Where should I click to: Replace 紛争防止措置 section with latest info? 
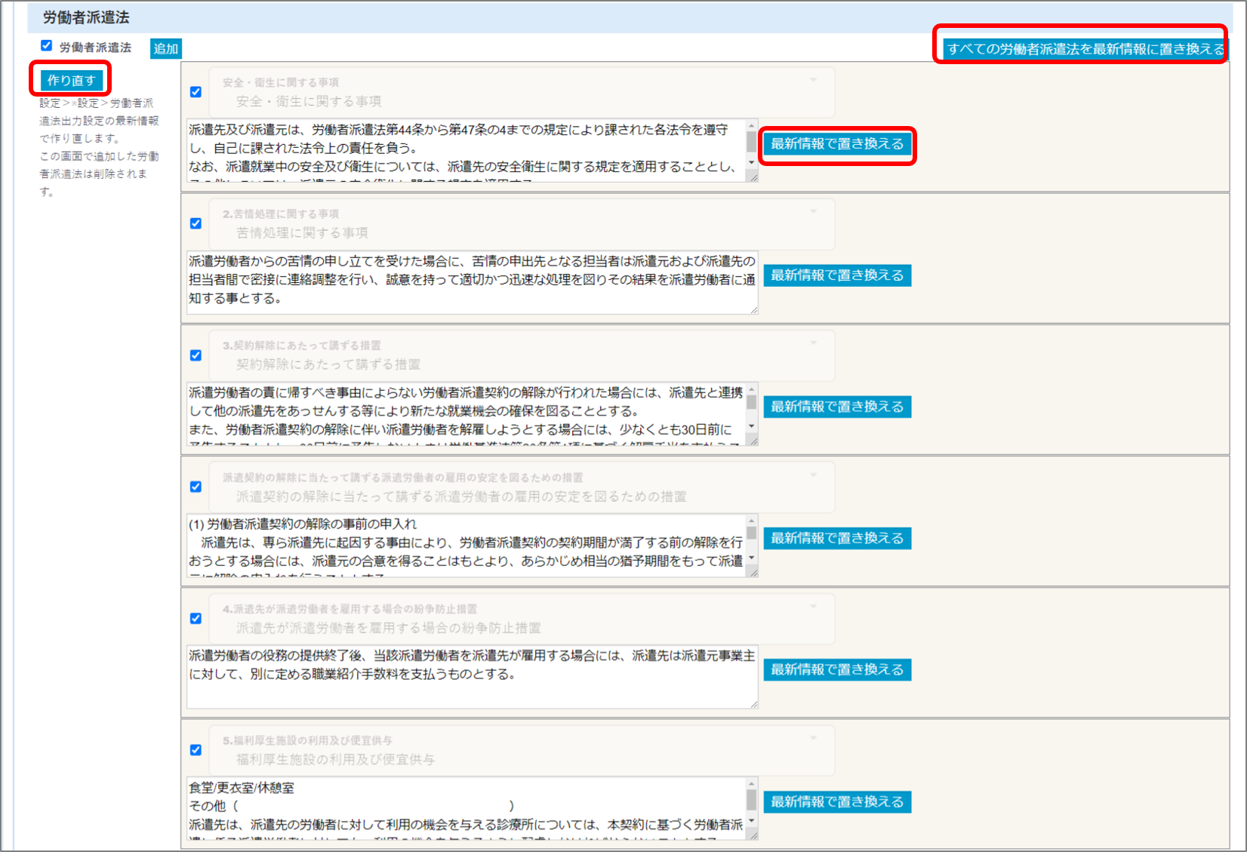click(x=837, y=669)
